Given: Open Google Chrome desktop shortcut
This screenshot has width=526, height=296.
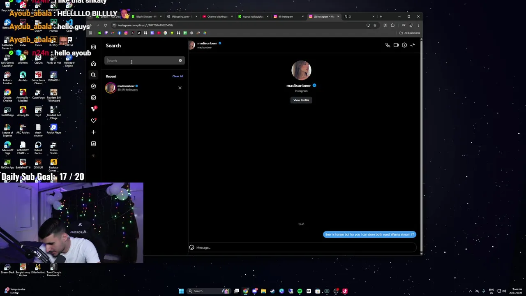Looking at the screenshot, I should coord(7,95).
